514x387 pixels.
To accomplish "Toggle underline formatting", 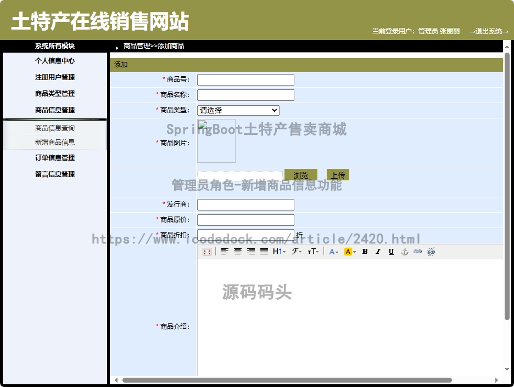I will [391, 252].
